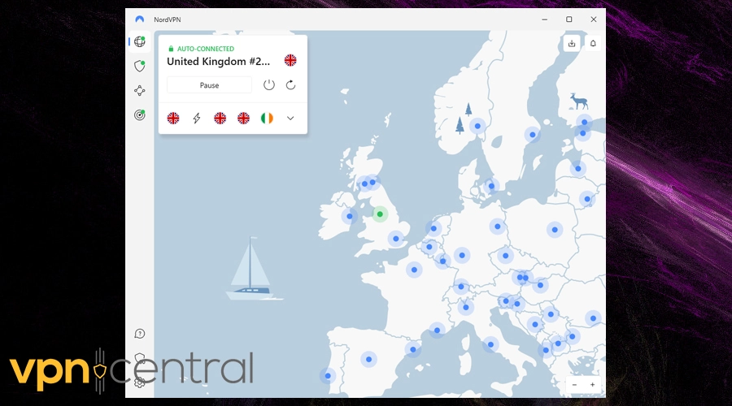Select the Belgium server marker
Screen dimensions: 732x406
tap(429, 247)
